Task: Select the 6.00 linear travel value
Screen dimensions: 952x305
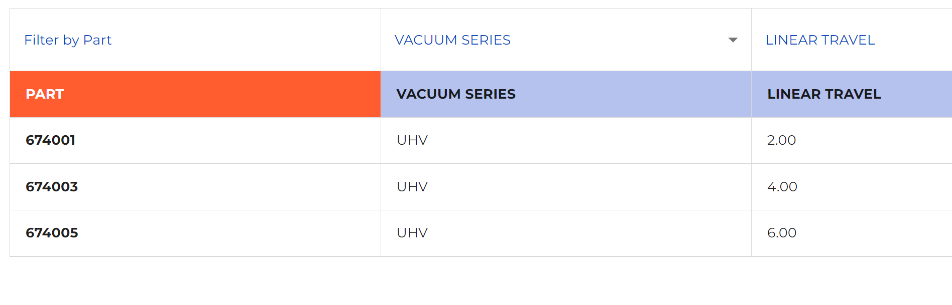Action: 781,233
